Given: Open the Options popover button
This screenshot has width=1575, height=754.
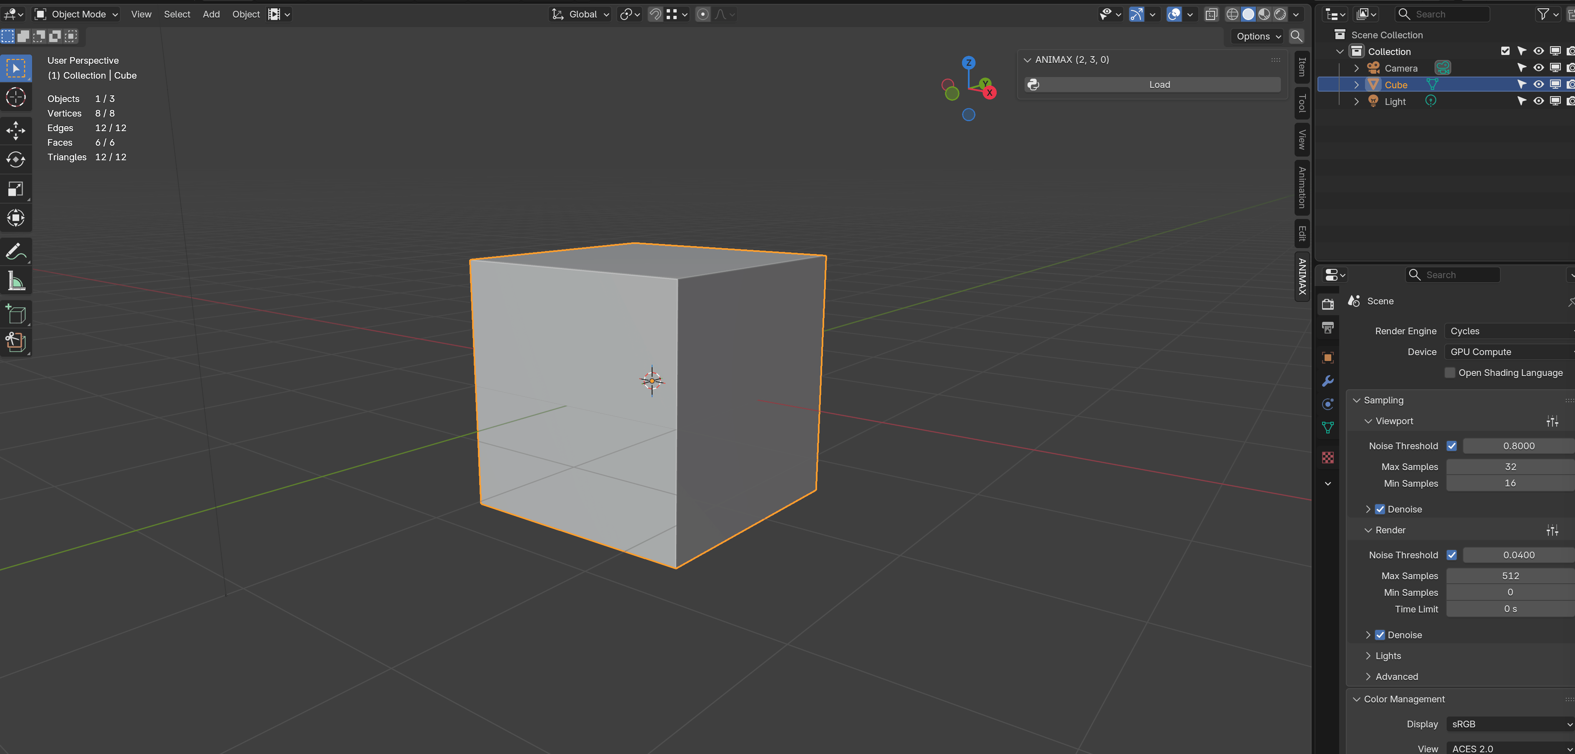Looking at the screenshot, I should coord(1258,36).
